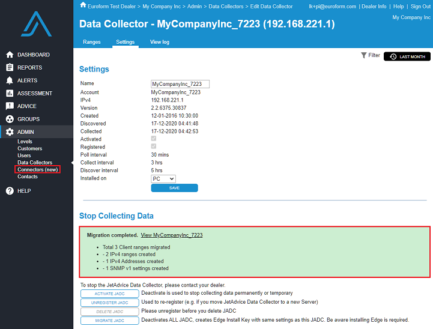
Task: Click the DELETE JADC button
Action: [110, 312]
